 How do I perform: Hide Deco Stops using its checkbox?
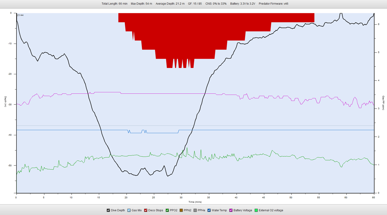[146, 210]
